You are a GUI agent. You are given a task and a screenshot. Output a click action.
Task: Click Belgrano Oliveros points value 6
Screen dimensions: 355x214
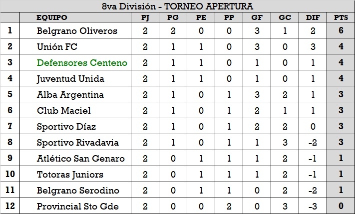(x=341, y=30)
